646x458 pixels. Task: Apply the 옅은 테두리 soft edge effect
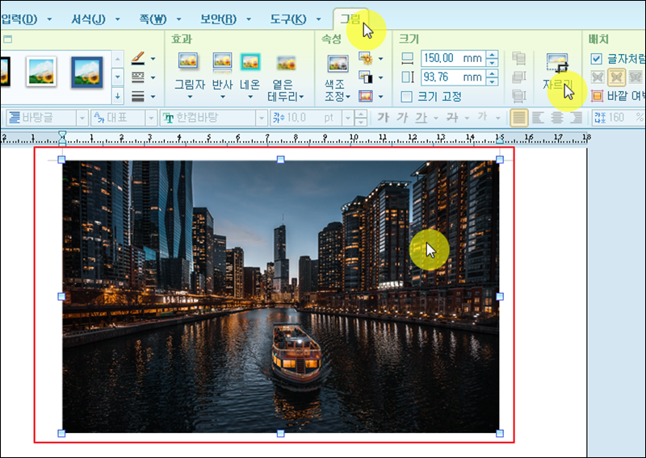pos(286,77)
